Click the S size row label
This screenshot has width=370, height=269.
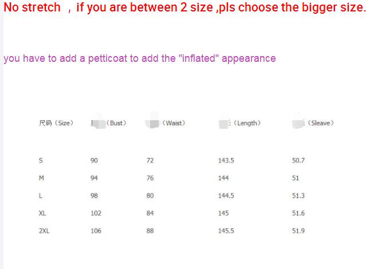[x=41, y=161]
